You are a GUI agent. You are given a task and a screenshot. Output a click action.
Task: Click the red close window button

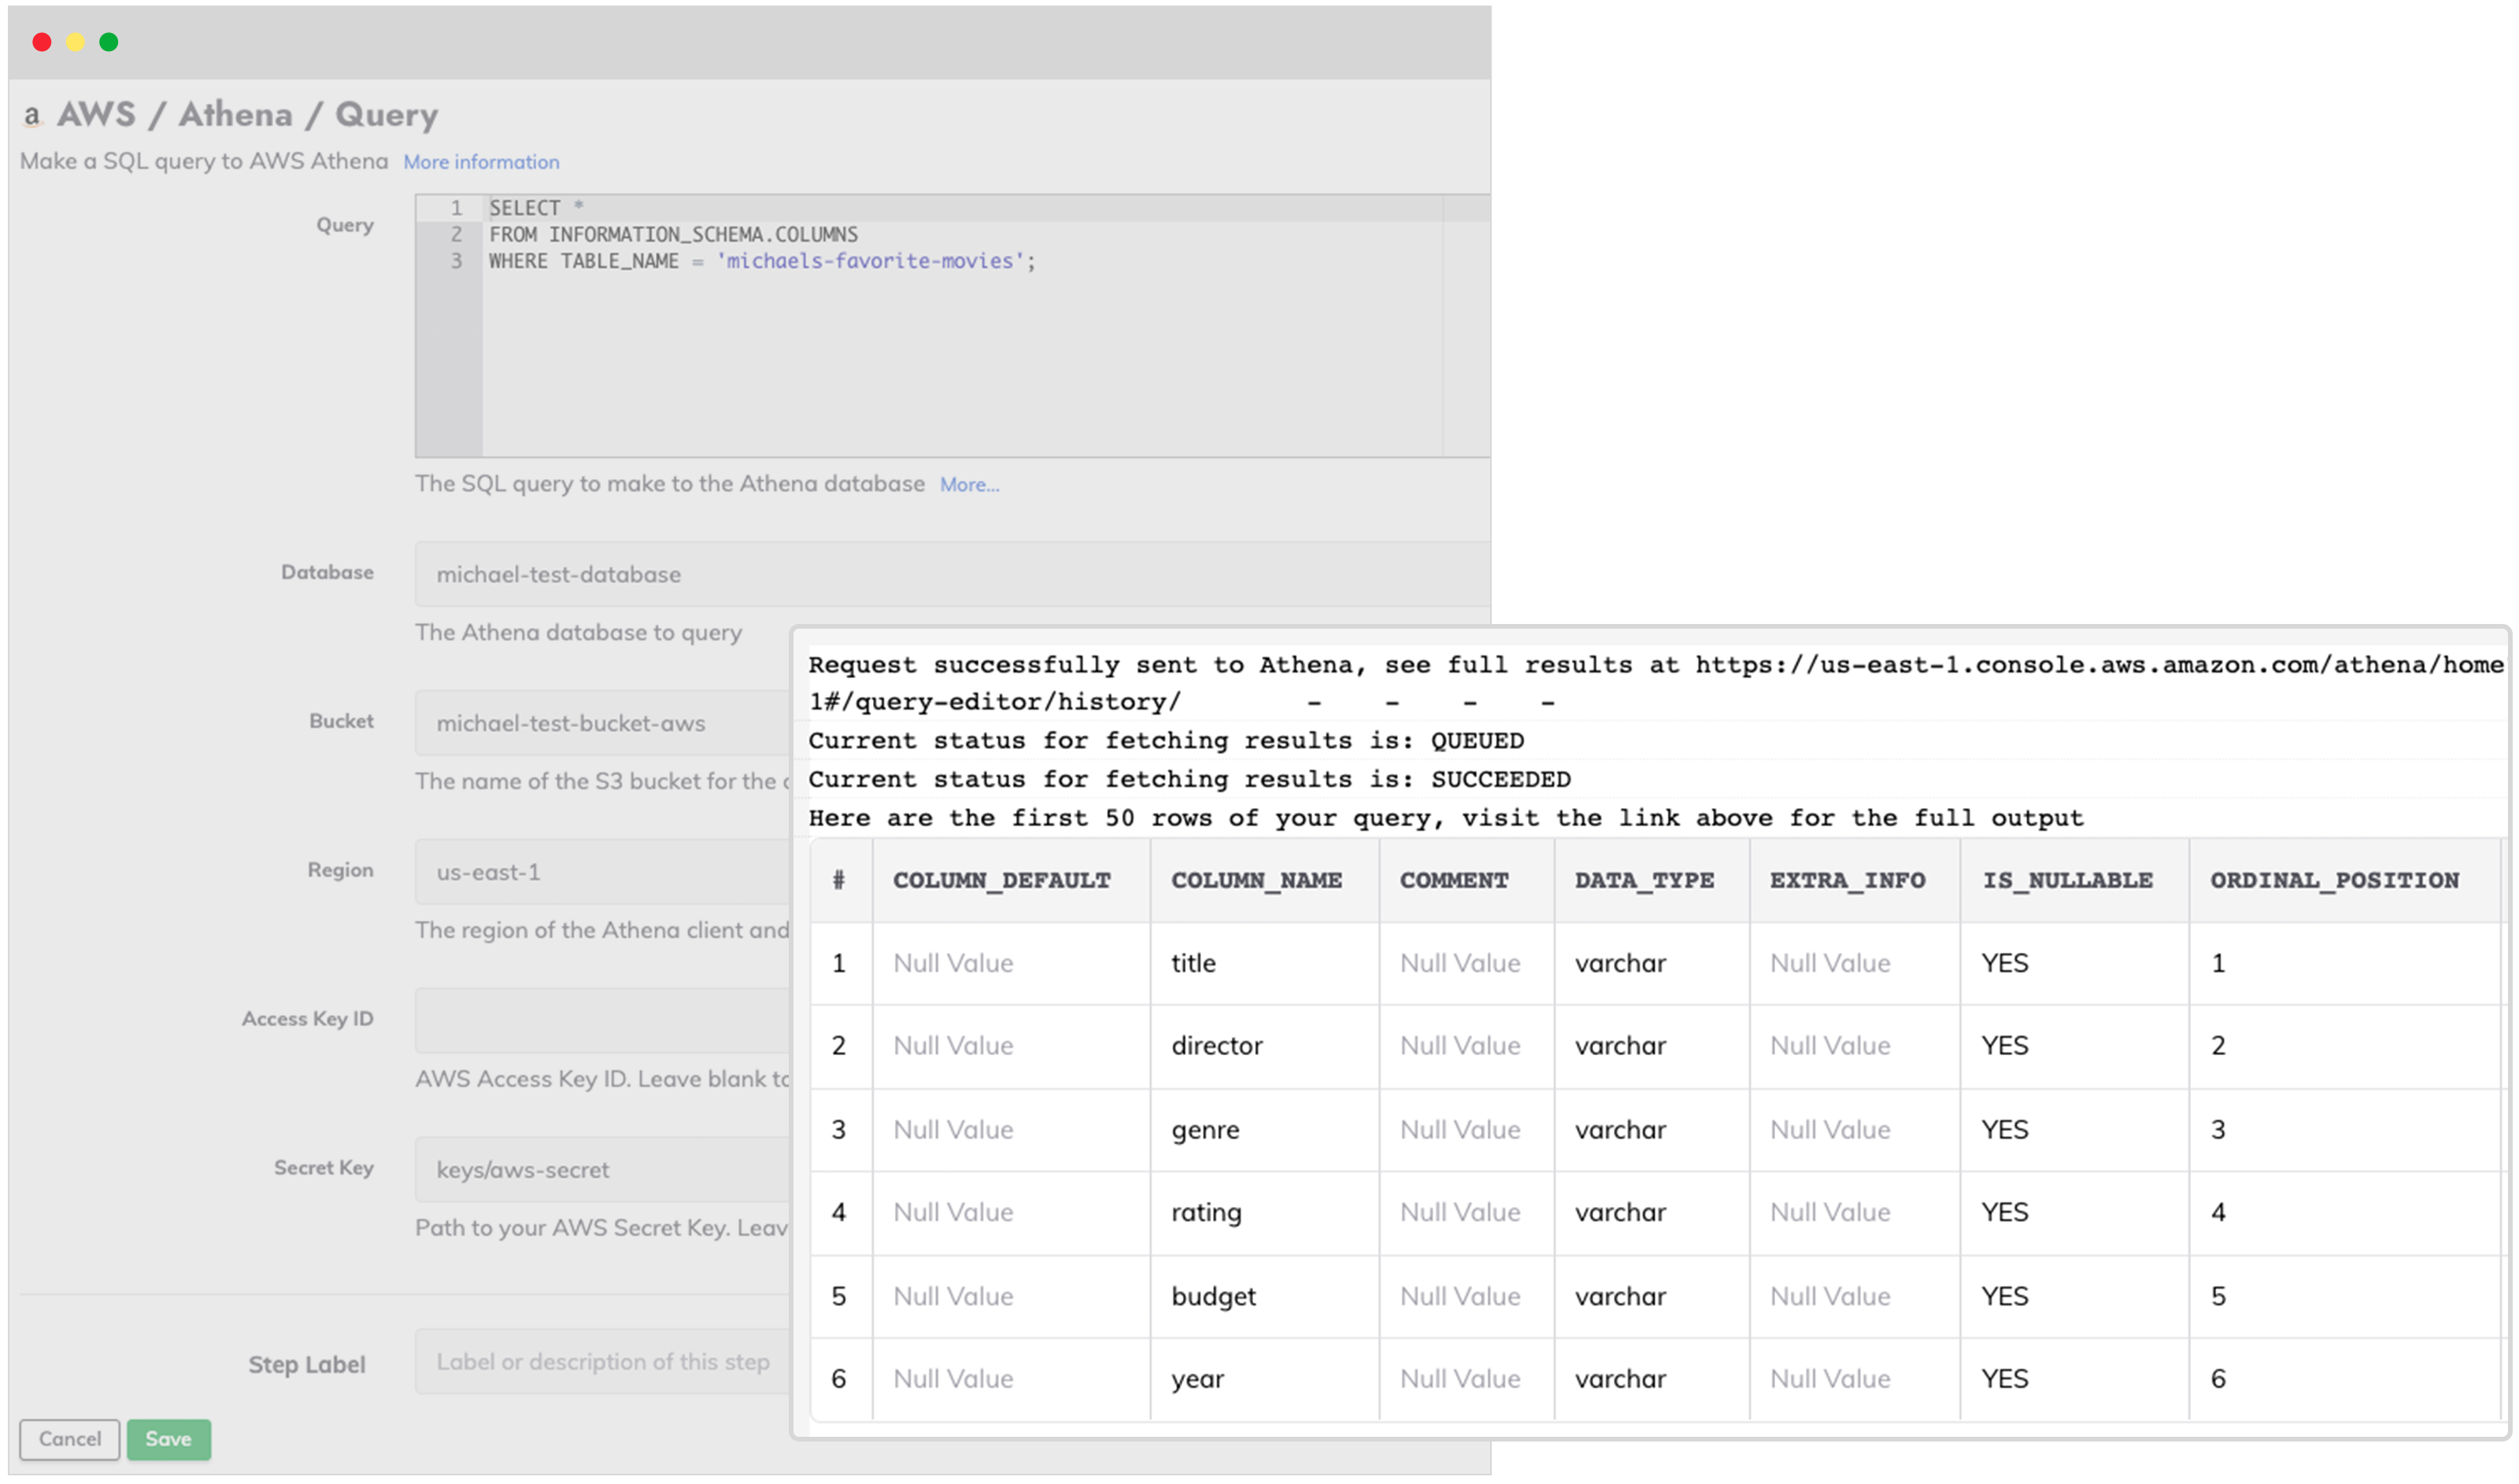click(x=42, y=42)
